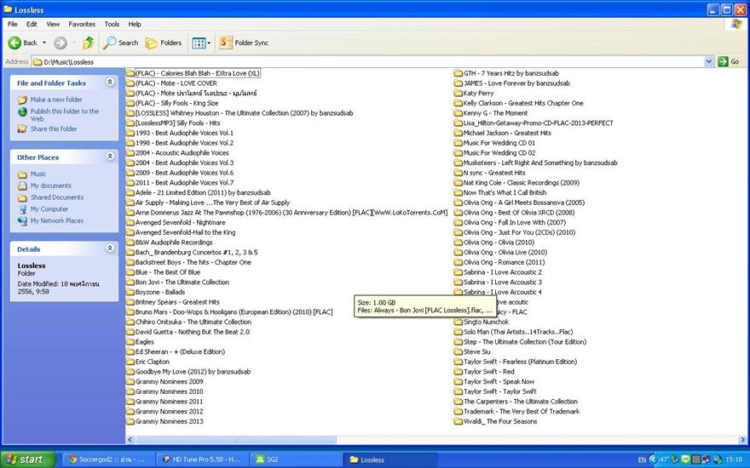Click the Forward arrow icon in the toolbar
Image resolution: width=750 pixels, height=468 pixels.
click(x=61, y=43)
